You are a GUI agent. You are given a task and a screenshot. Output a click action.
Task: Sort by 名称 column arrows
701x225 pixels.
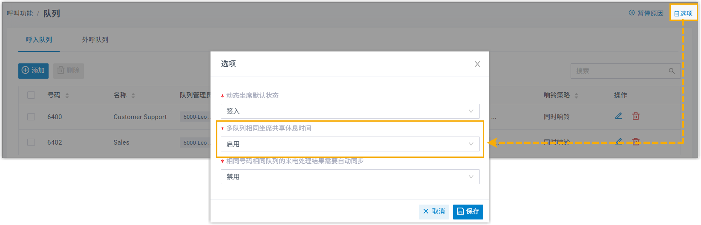click(x=133, y=96)
